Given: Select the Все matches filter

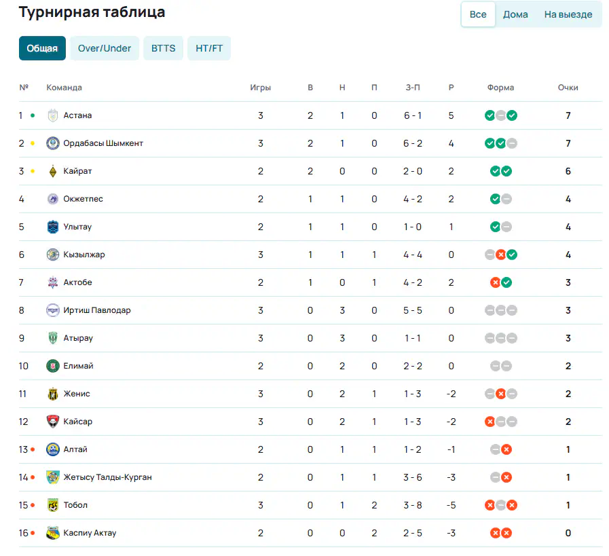Looking at the screenshot, I should point(478,14).
